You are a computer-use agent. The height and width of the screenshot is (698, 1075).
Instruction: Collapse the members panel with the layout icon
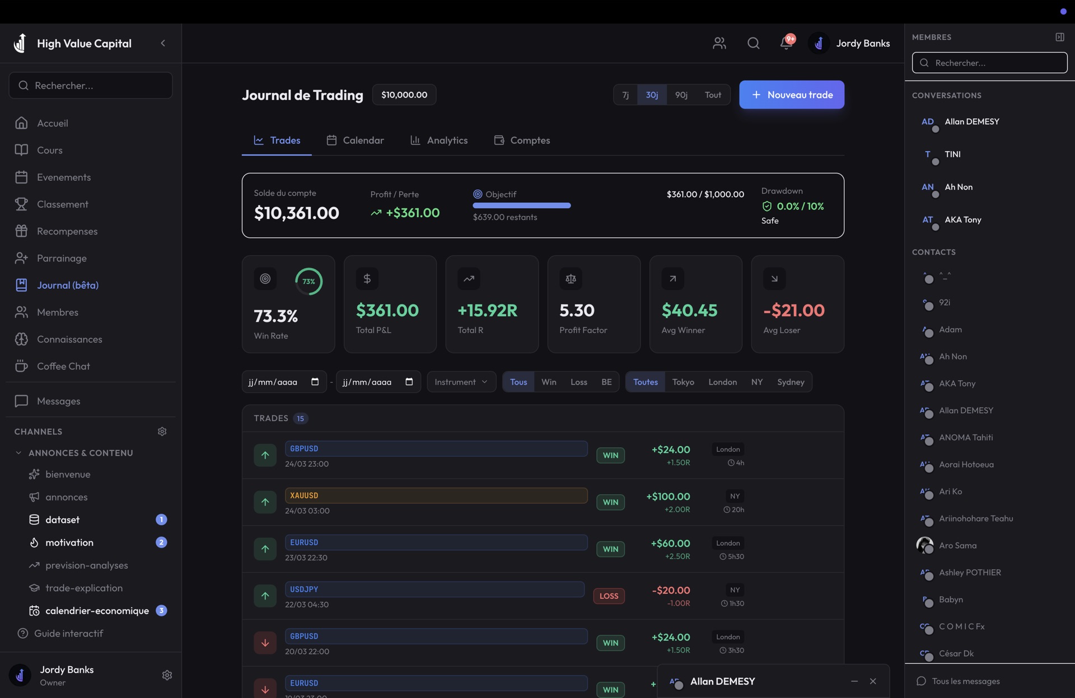coord(1060,36)
